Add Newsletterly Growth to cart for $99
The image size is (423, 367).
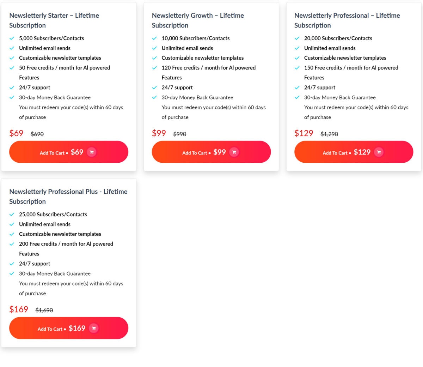pos(211,152)
